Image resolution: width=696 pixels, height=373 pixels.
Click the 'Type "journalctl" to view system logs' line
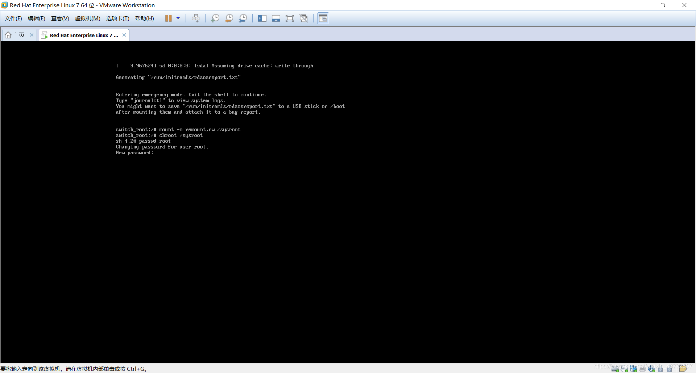click(171, 101)
